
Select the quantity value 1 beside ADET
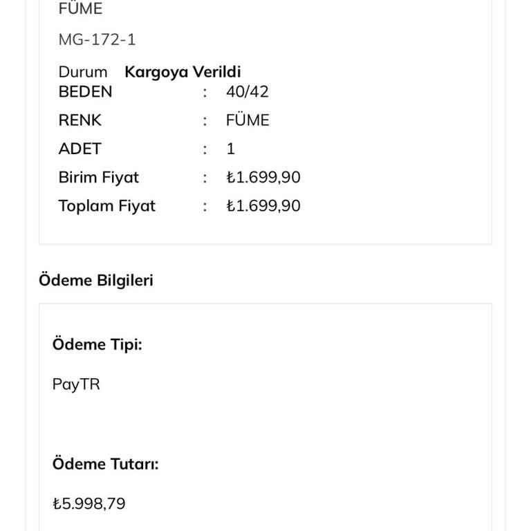(x=230, y=149)
